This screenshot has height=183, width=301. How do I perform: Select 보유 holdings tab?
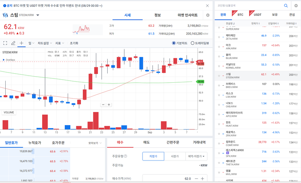pos(275,15)
